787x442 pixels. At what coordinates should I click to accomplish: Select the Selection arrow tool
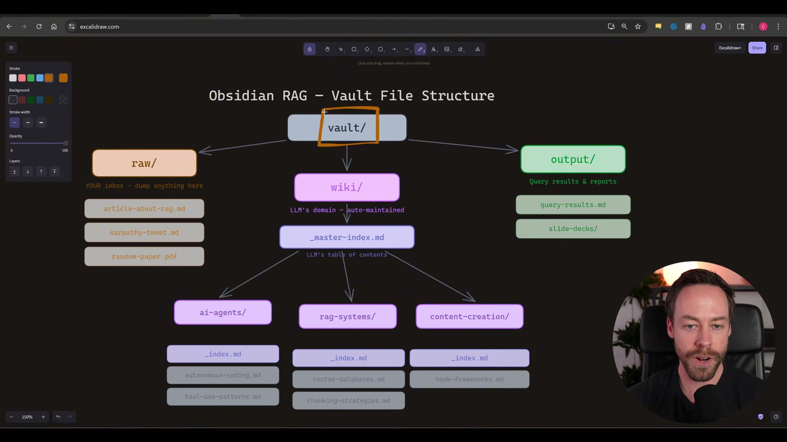pyautogui.click(x=341, y=49)
